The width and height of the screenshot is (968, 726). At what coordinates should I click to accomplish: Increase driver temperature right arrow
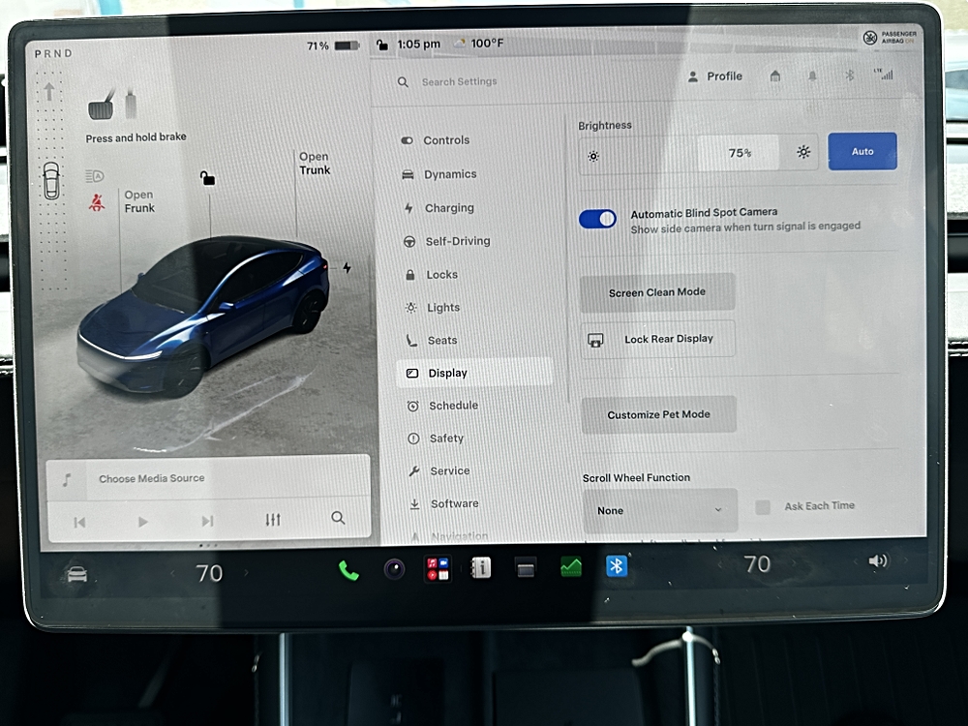(x=246, y=572)
